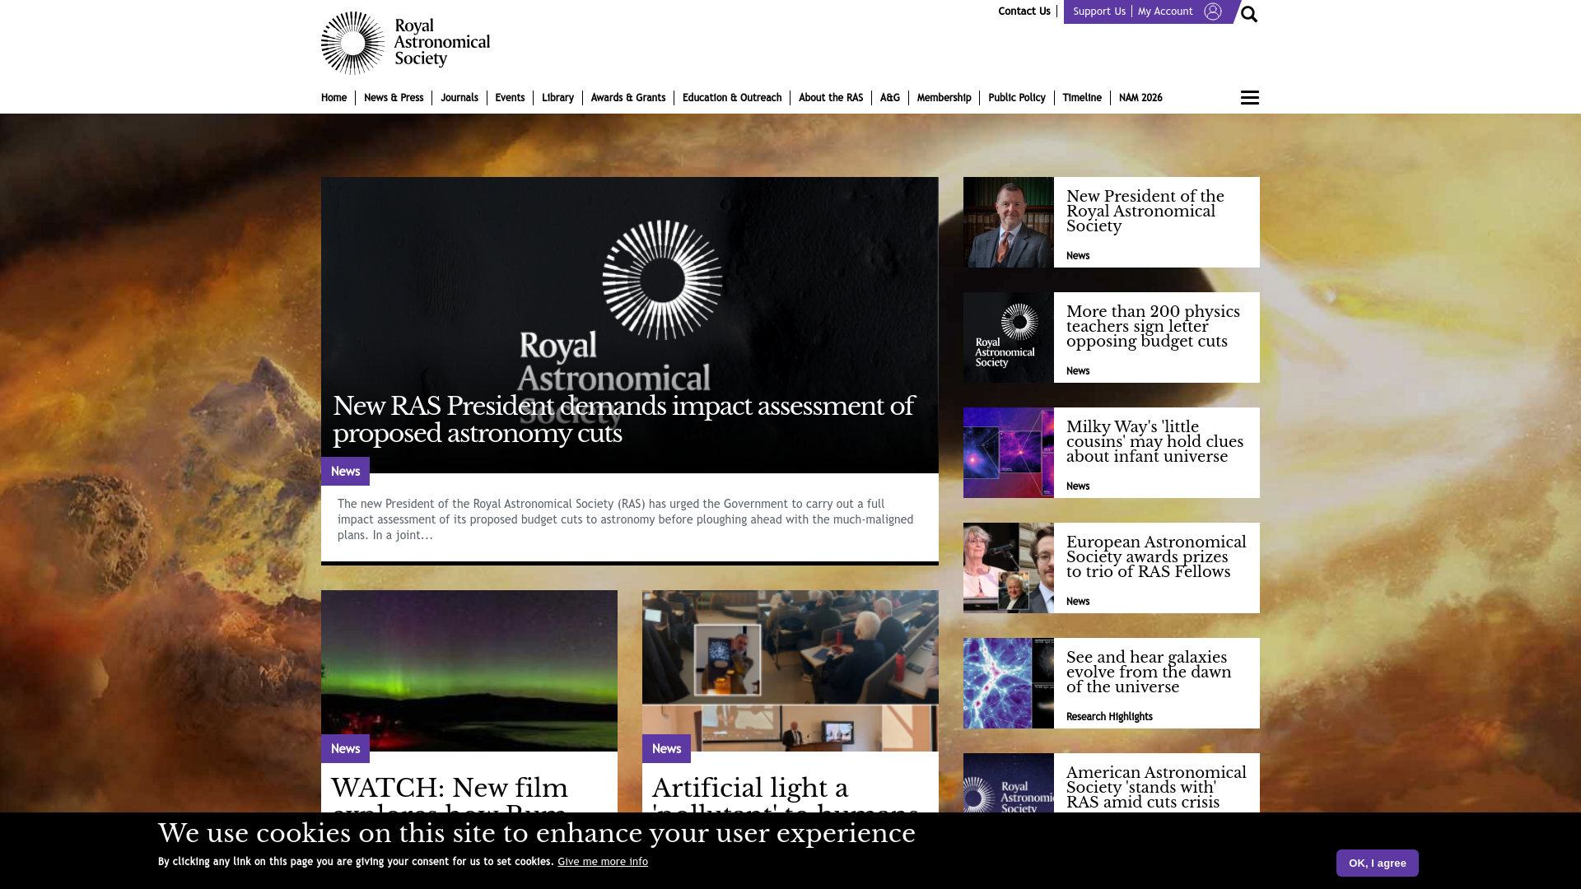Open Support Us link
Screen dimensions: 1581x889
point(1099,12)
